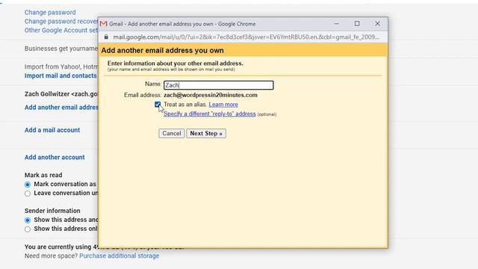Open Change password link
This screenshot has height=269, width=478.
point(50,13)
